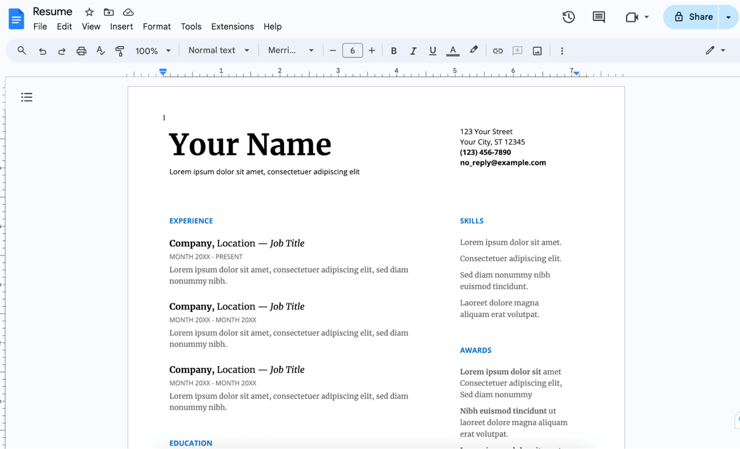Screen dimensions: 740x449
Task: Open the Format menu
Action: point(157,26)
